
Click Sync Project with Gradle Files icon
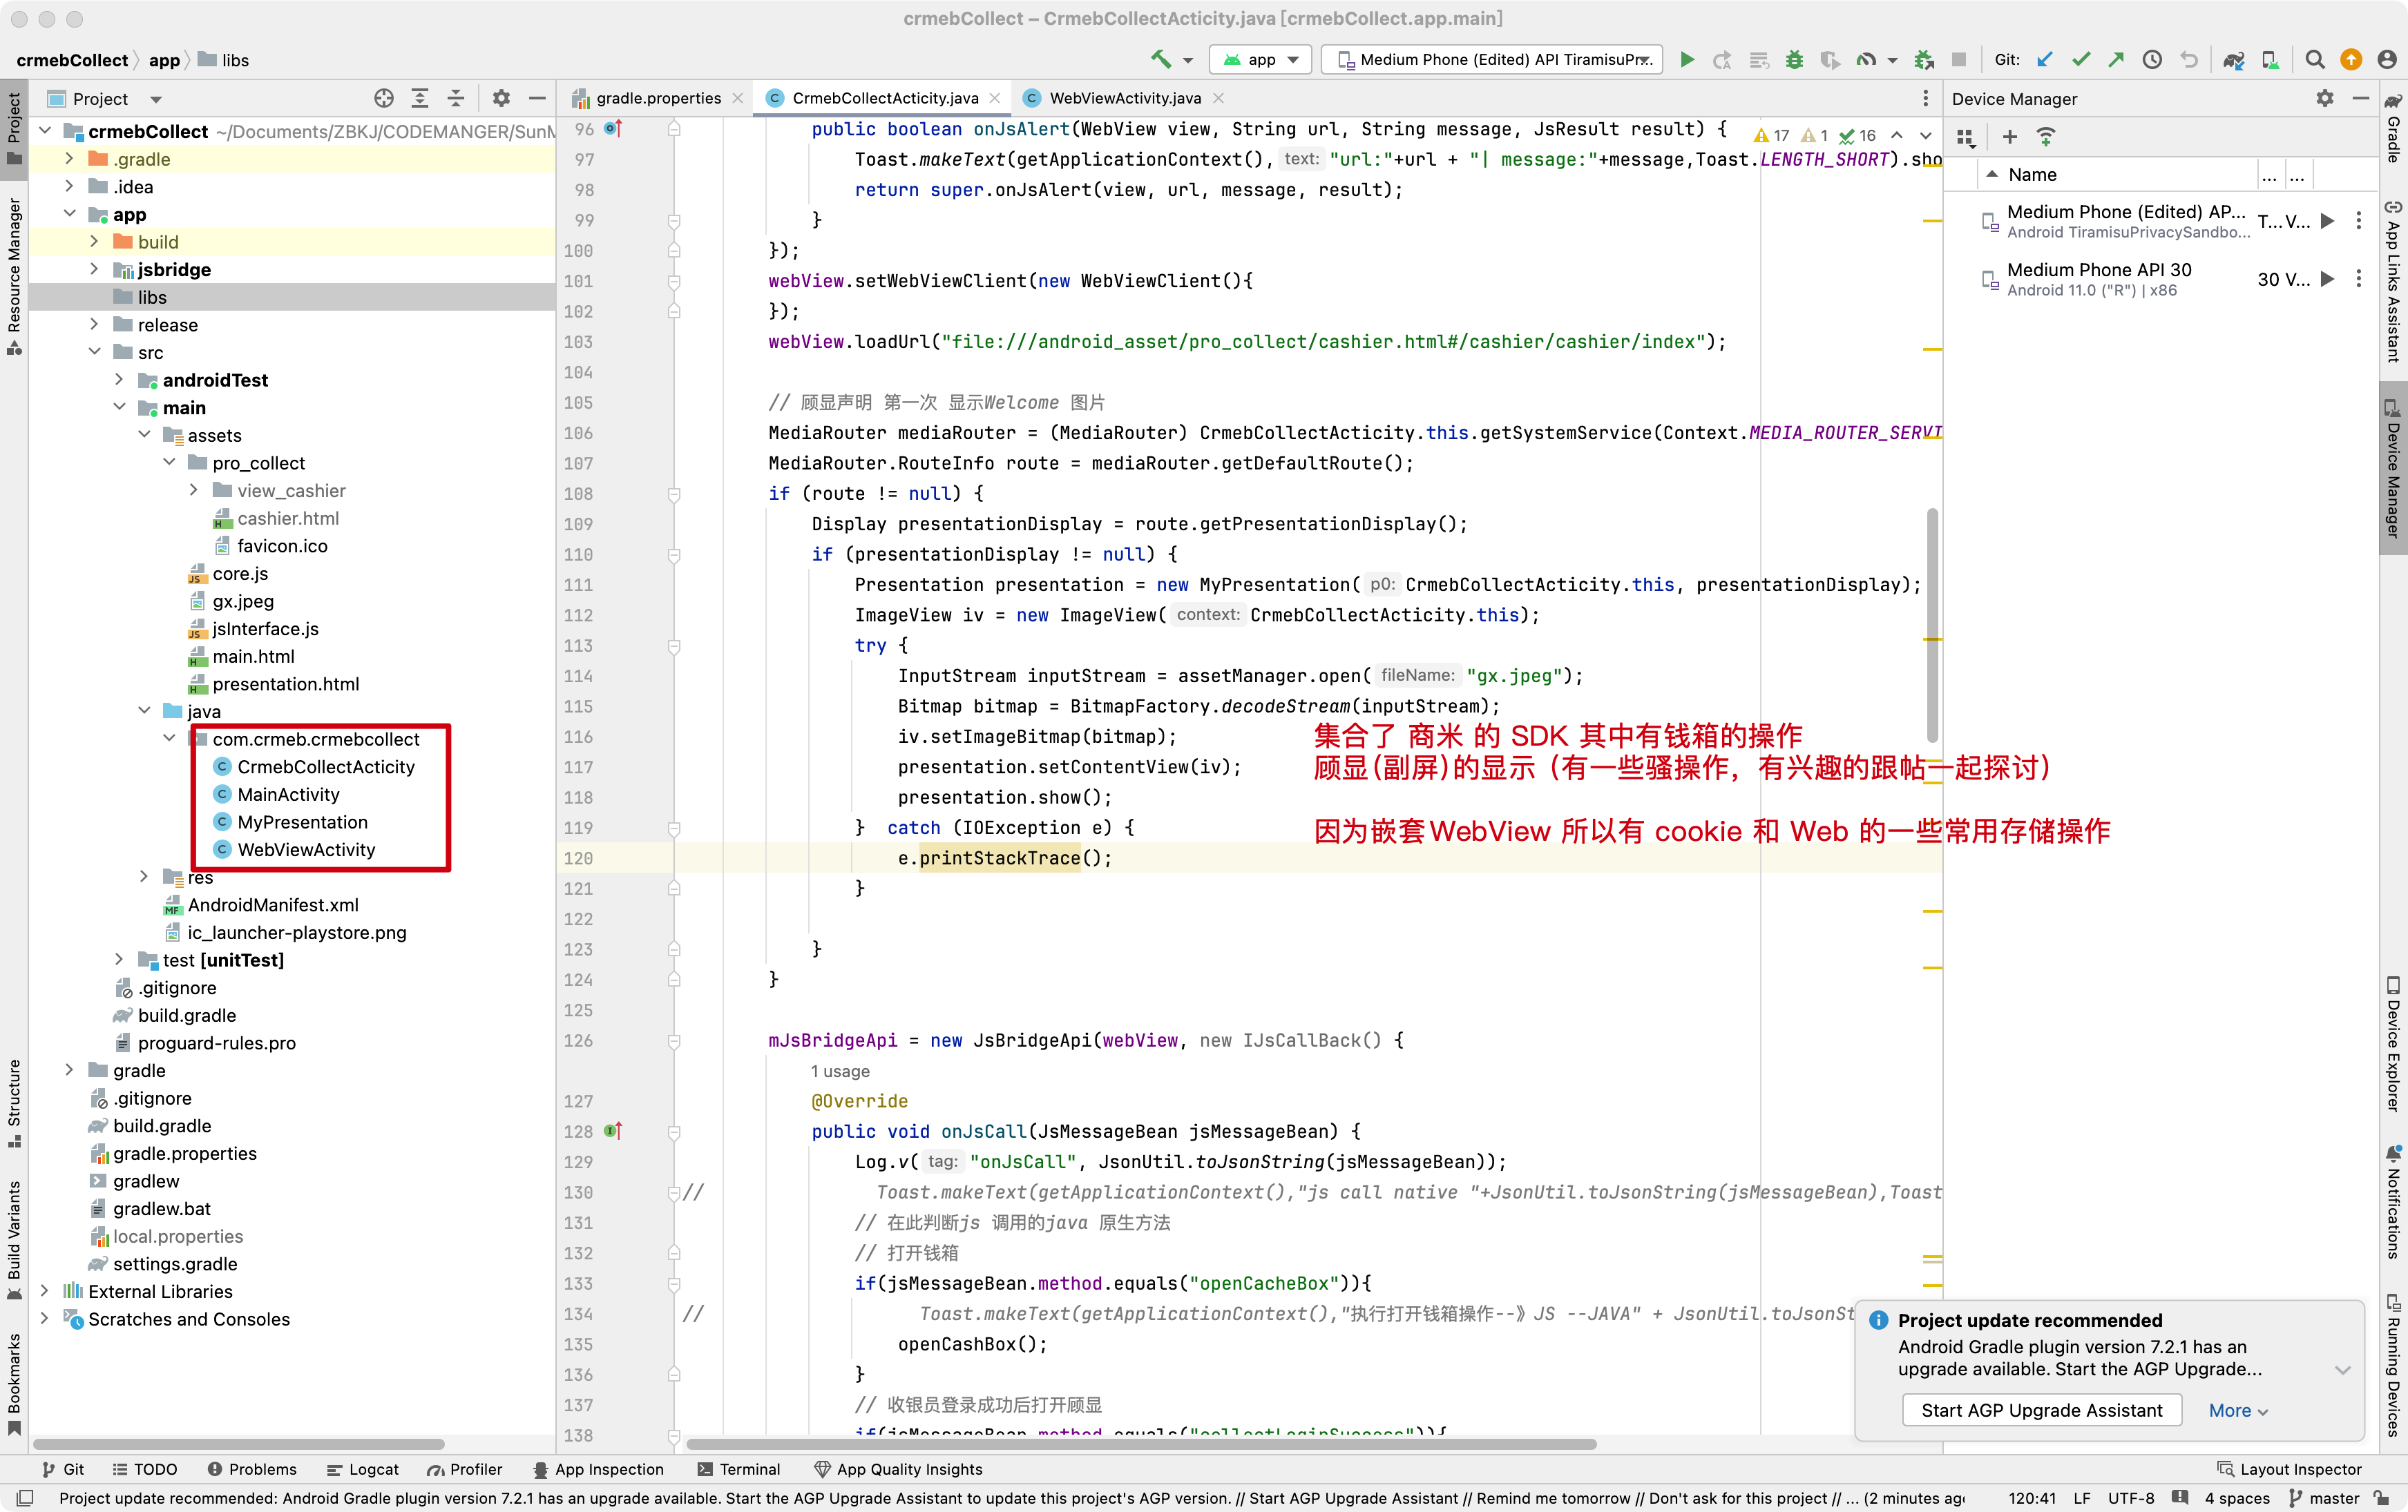click(2233, 59)
